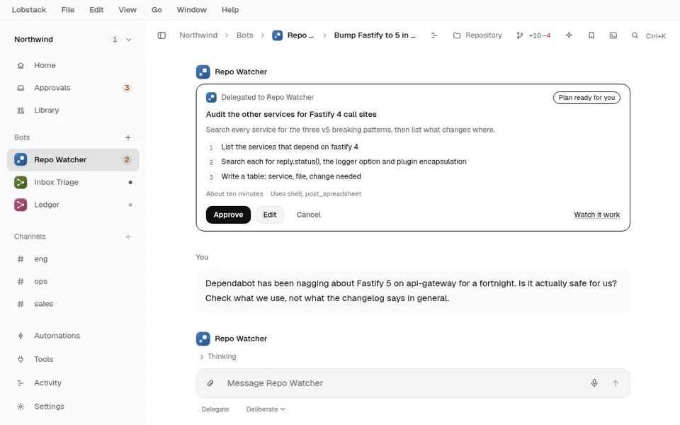Image resolution: width=680 pixels, height=425 pixels.
Task: Click the Watch it work link
Action: coord(596,215)
